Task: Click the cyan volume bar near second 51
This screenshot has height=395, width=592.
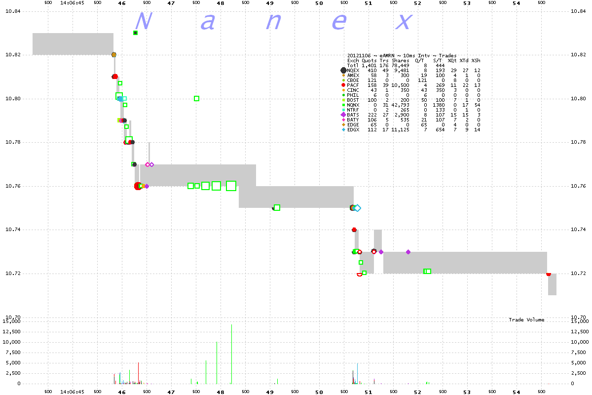Action: tap(357, 373)
